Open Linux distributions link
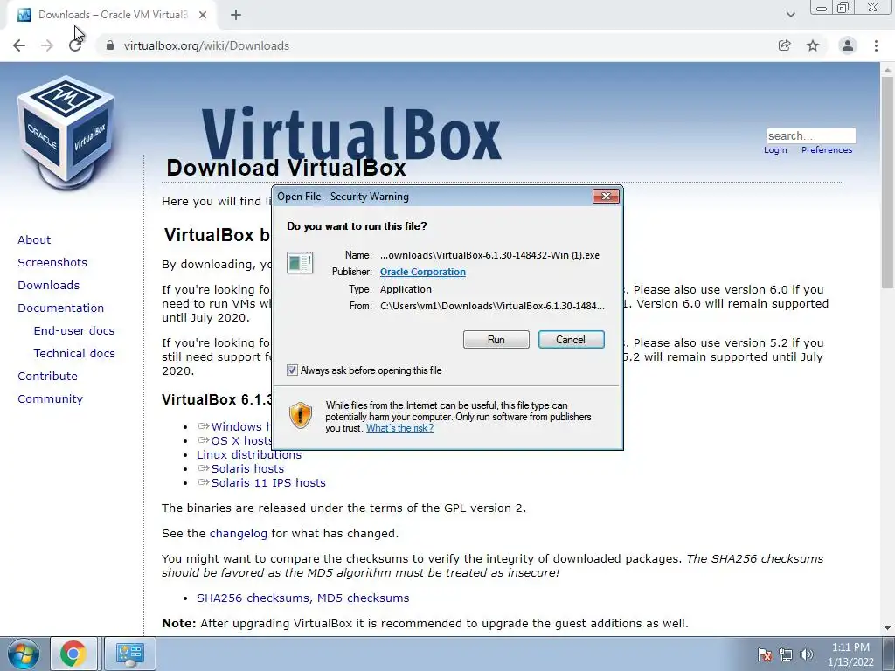 249,454
